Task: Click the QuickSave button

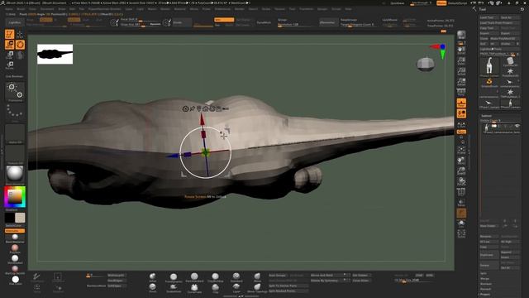Action: click(x=397, y=3)
